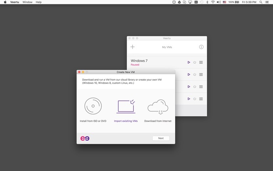Select the Windows 7 VM name
Image resolution: width=273 pixels, height=171 pixels.
[139, 61]
